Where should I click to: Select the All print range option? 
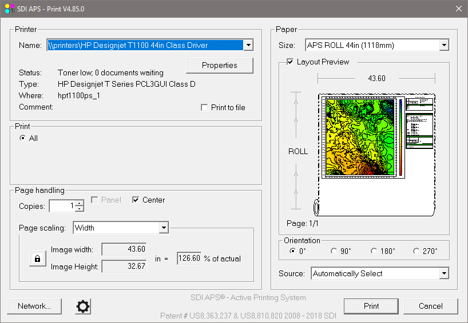coord(22,138)
